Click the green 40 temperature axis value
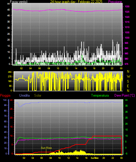Screen dimensions: 136x162 click(x=126, y=100)
